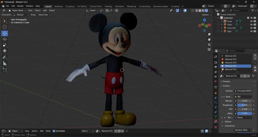Open the Global transform orientation dropdown
This screenshot has width=258, height=137.
click(x=92, y=11)
